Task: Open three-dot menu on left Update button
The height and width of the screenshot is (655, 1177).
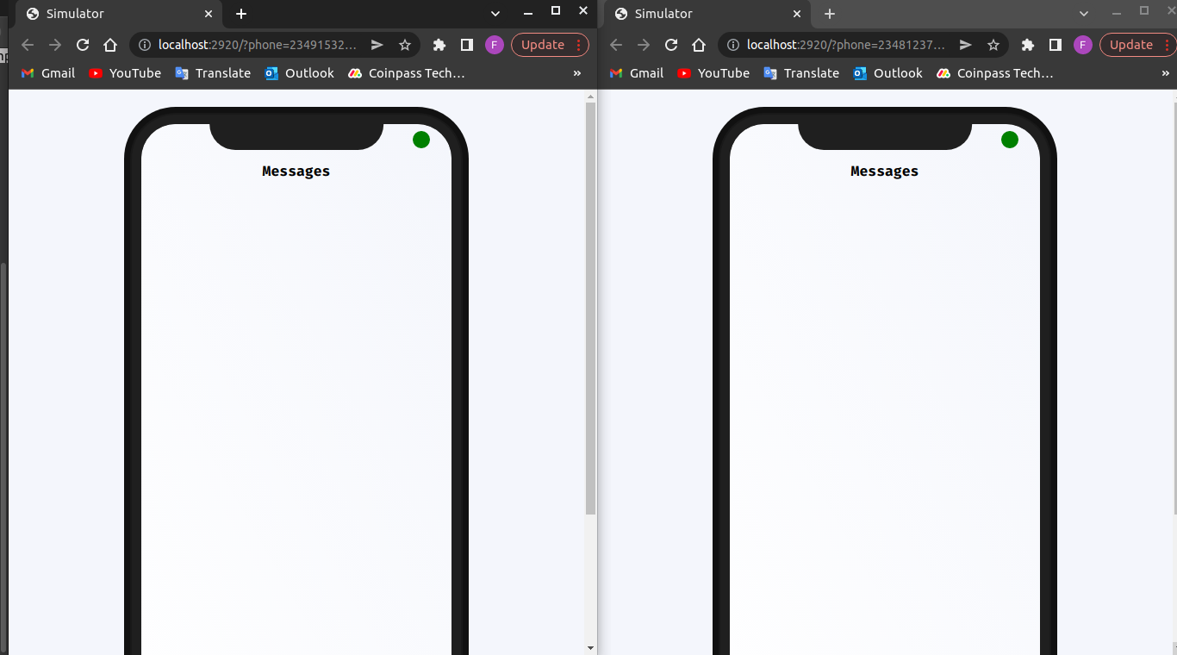Action: pos(578,45)
